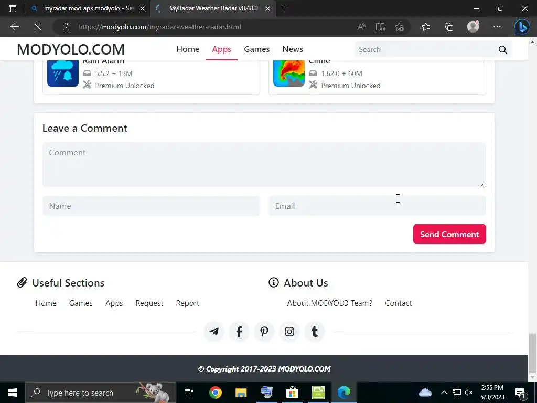Go to Home in top navigation
The image size is (537, 403).
click(188, 49)
